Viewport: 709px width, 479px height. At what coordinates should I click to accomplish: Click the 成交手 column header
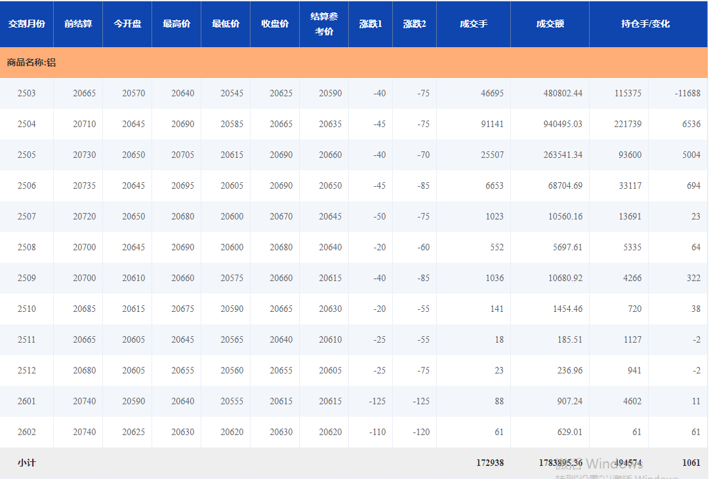point(474,24)
